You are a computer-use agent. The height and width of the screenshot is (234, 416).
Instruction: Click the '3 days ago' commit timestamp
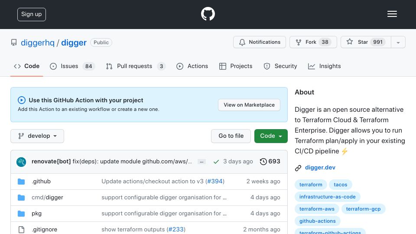(238, 161)
